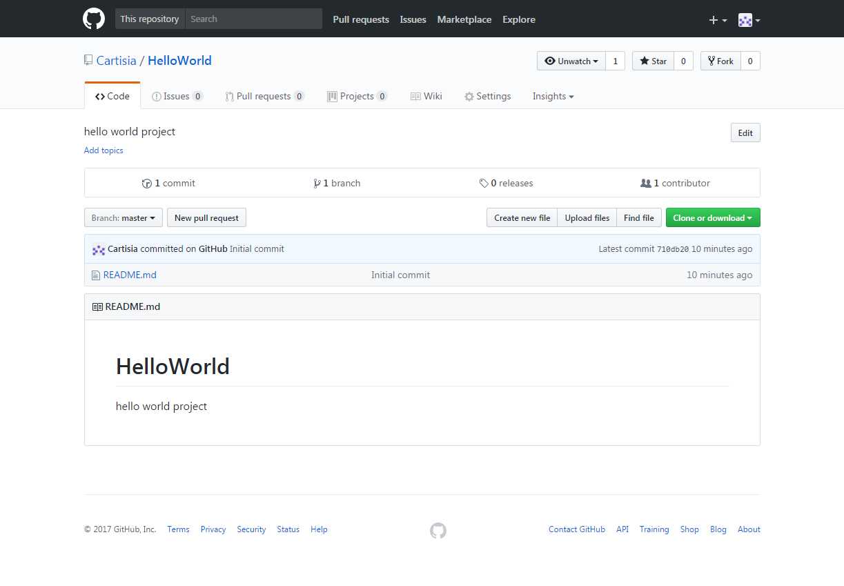The height and width of the screenshot is (586, 844).
Task: Open the Security footer link
Action: click(x=251, y=529)
